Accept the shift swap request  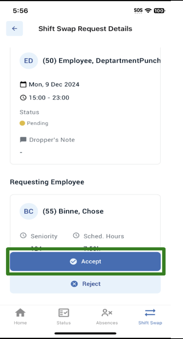[x=85, y=261]
